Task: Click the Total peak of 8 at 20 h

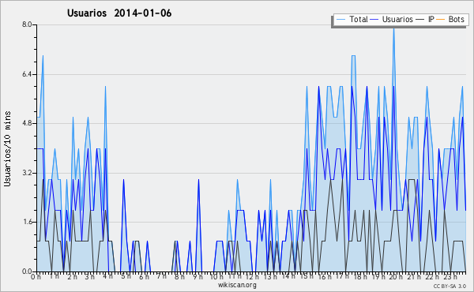Action: pyautogui.click(x=393, y=29)
